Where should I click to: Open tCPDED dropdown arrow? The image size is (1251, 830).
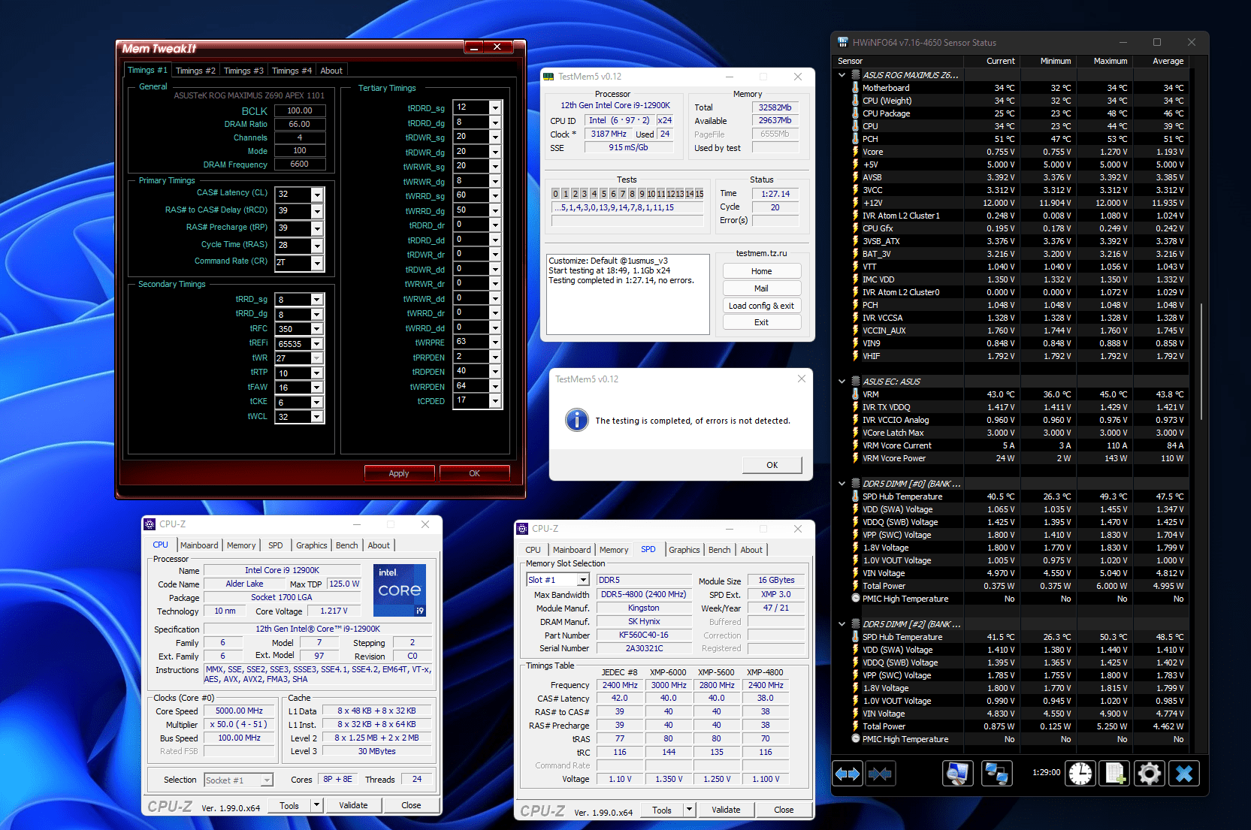pos(495,401)
